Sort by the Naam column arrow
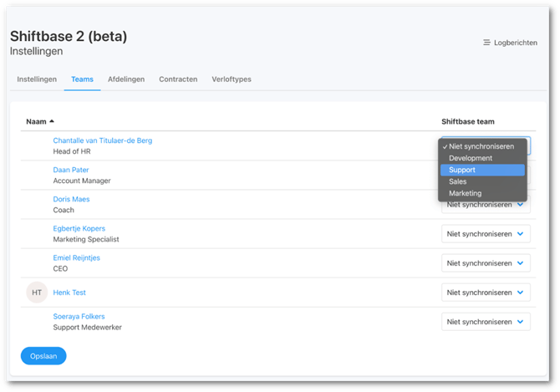The width and height of the screenshot is (560, 392). 52,122
